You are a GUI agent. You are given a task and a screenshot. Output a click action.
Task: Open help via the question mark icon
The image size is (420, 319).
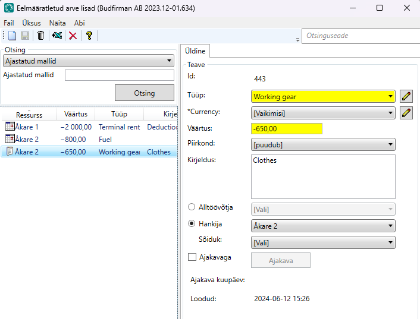[x=89, y=36]
